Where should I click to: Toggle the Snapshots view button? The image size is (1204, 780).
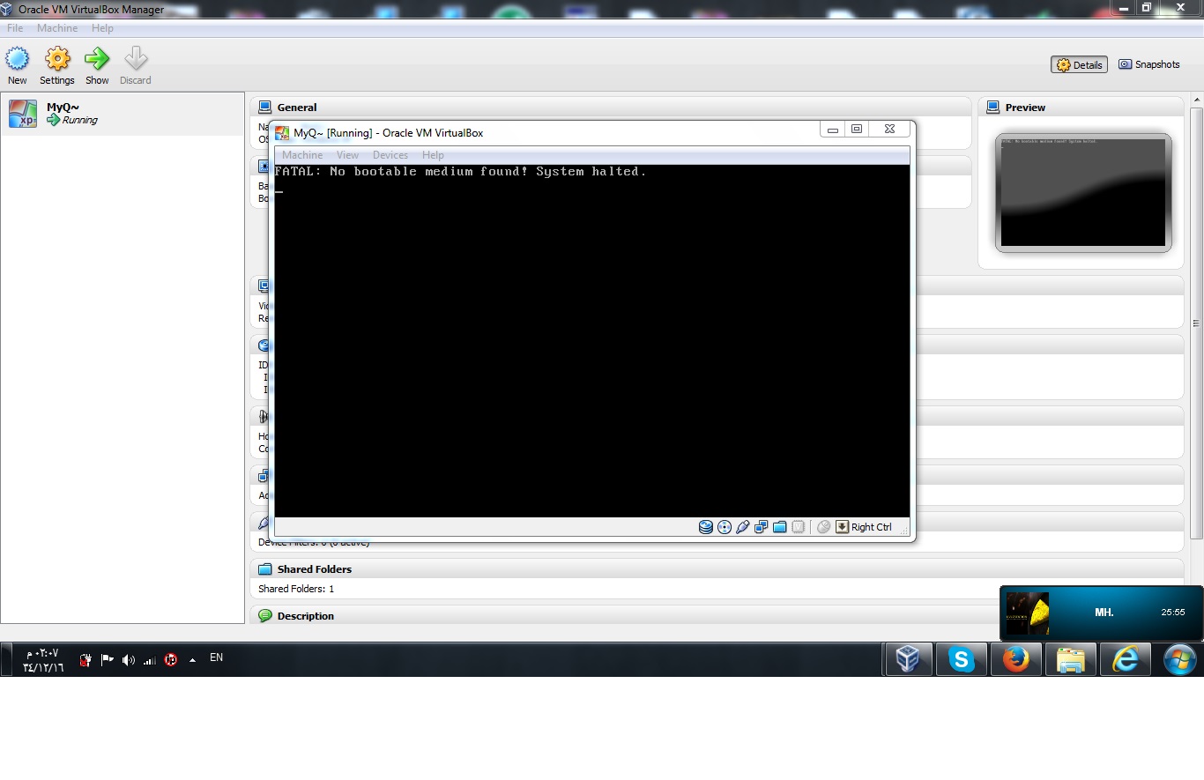click(x=1149, y=64)
